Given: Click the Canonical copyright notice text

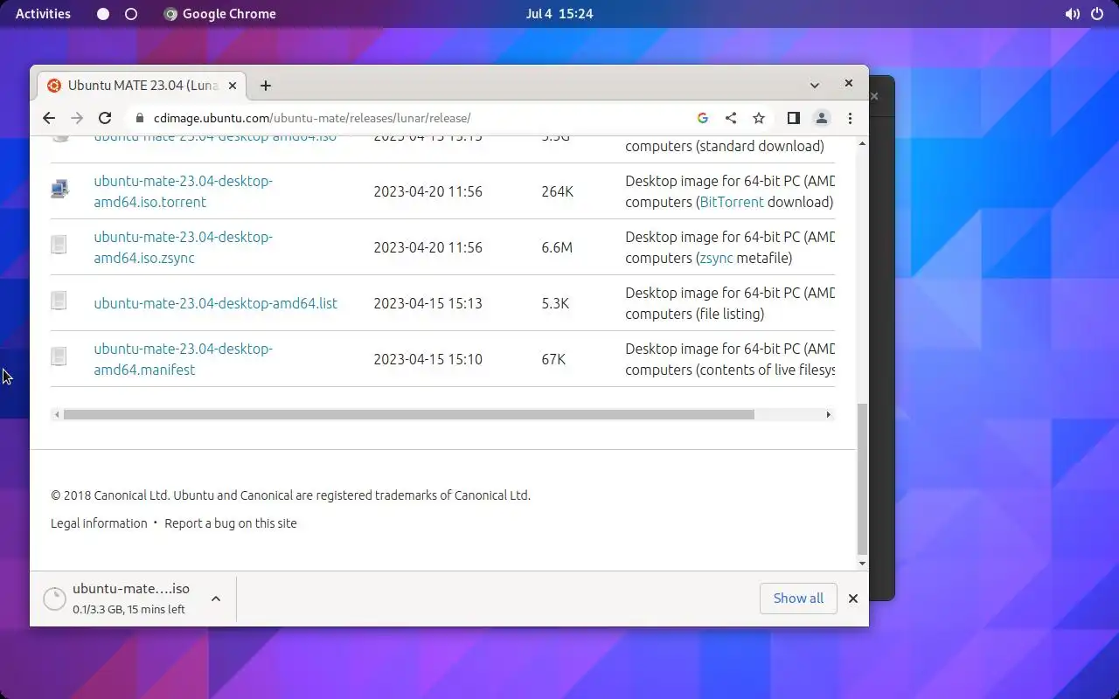Looking at the screenshot, I should (290, 495).
